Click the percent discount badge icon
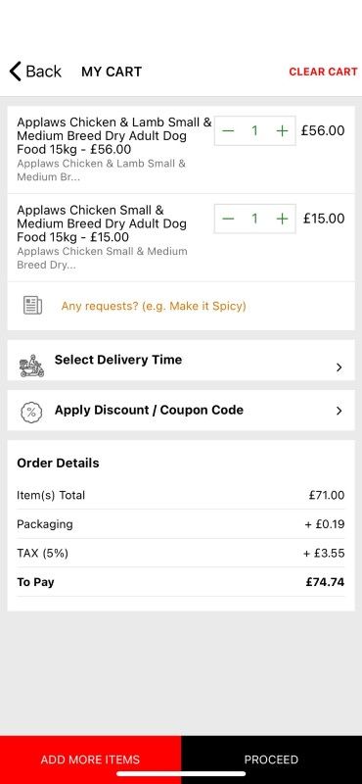This screenshot has height=784, width=362. (31, 413)
